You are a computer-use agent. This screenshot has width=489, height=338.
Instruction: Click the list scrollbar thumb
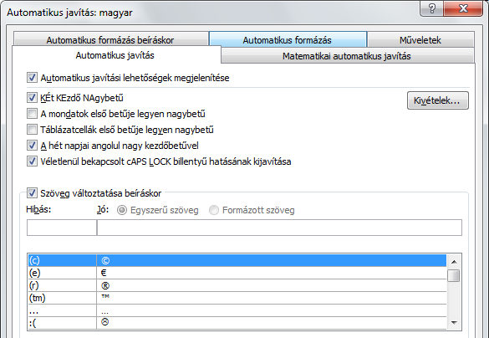pos(454,275)
